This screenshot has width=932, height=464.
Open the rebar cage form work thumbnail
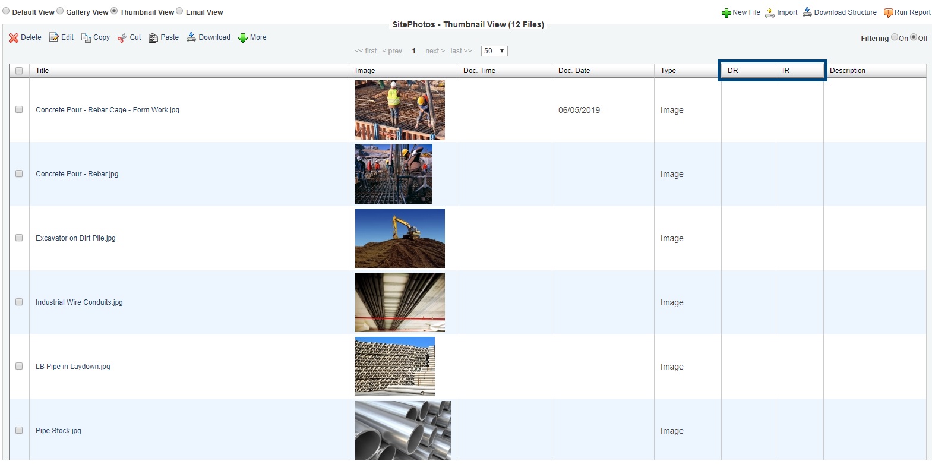400,110
